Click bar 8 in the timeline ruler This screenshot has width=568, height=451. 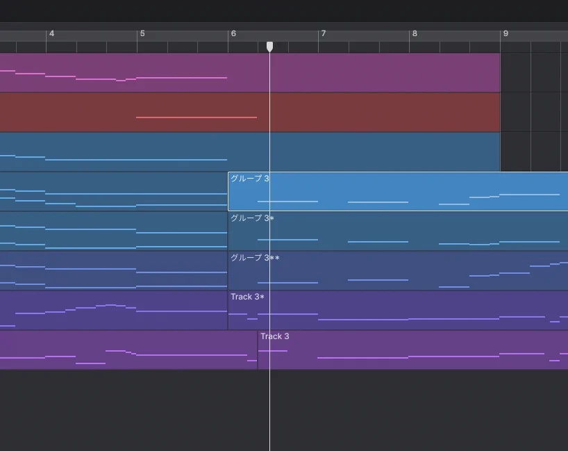[x=415, y=34]
